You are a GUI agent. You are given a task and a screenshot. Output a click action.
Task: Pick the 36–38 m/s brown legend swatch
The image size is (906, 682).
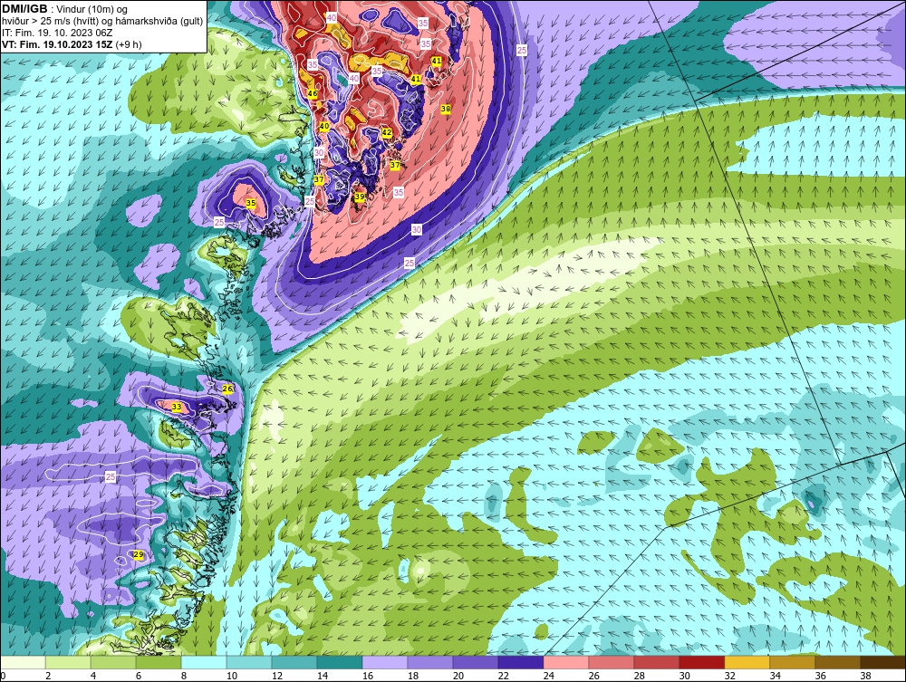coord(837,662)
